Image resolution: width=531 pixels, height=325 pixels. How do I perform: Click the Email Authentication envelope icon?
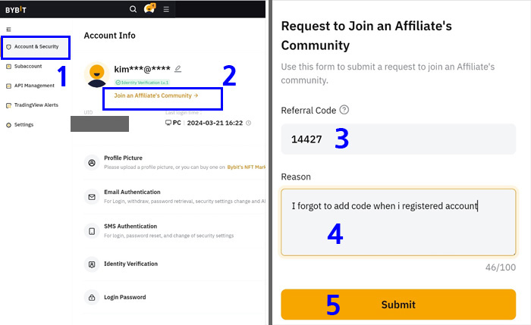pyautogui.click(x=92, y=197)
